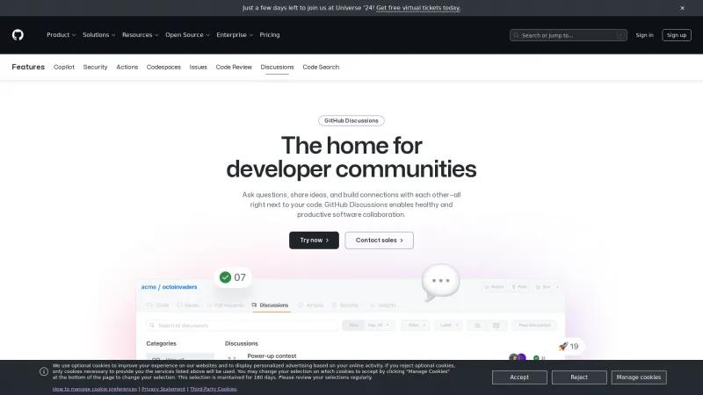Image resolution: width=703 pixels, height=395 pixels.
Task: Go to the Copilot feature tab
Action: [64, 68]
